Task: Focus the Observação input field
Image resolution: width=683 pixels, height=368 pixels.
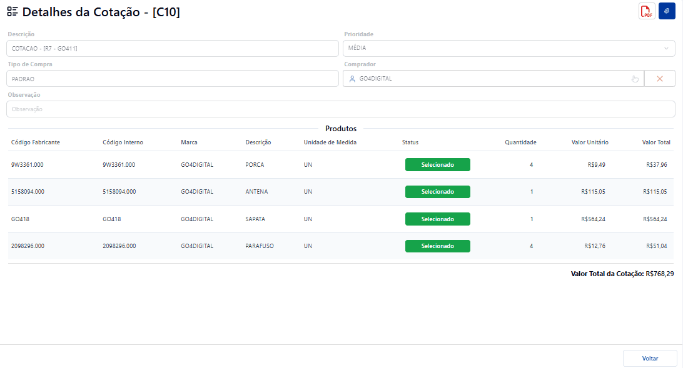Action: [341, 109]
